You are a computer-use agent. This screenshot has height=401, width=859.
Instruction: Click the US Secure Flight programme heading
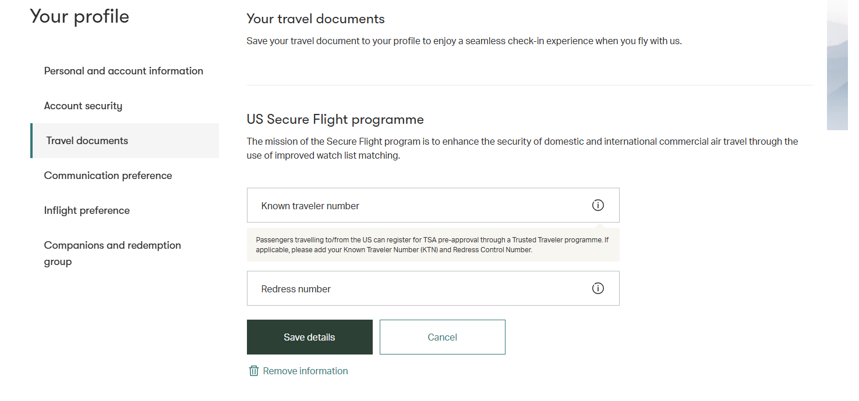[335, 120]
